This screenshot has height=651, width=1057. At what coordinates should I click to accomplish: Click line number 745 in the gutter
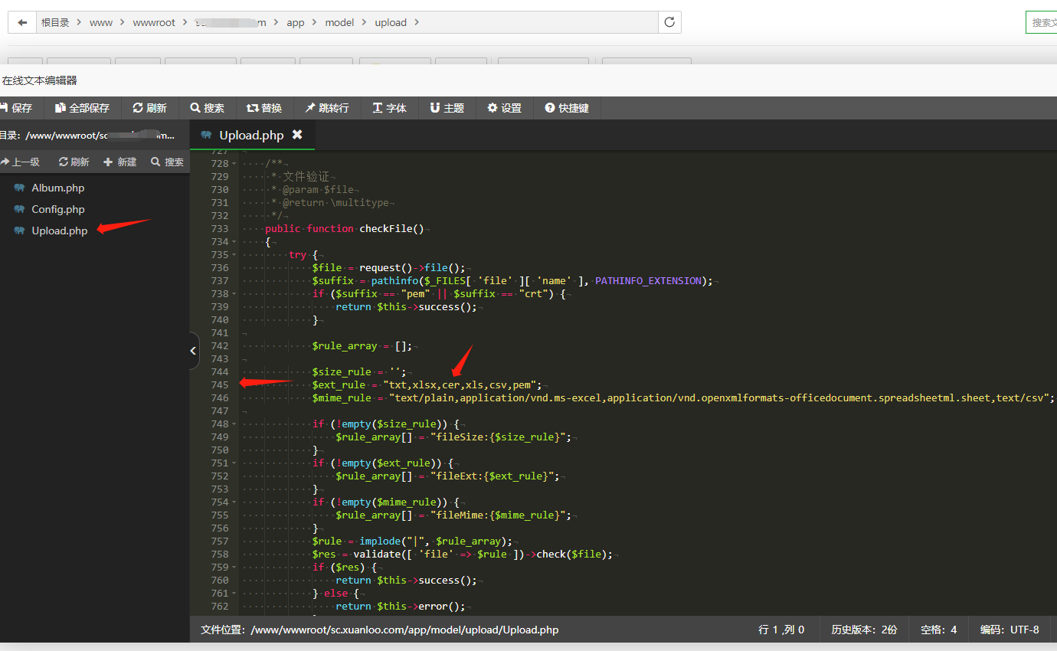point(220,385)
